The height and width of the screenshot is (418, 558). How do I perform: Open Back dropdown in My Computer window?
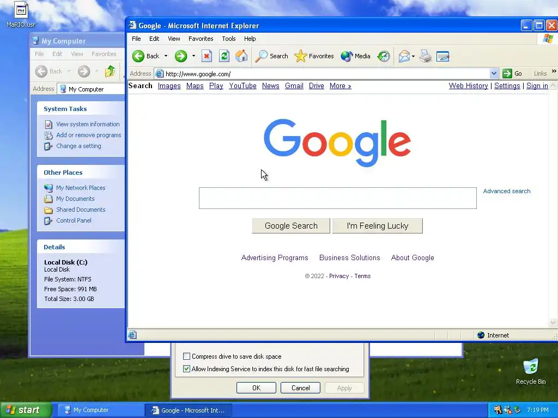tap(69, 71)
